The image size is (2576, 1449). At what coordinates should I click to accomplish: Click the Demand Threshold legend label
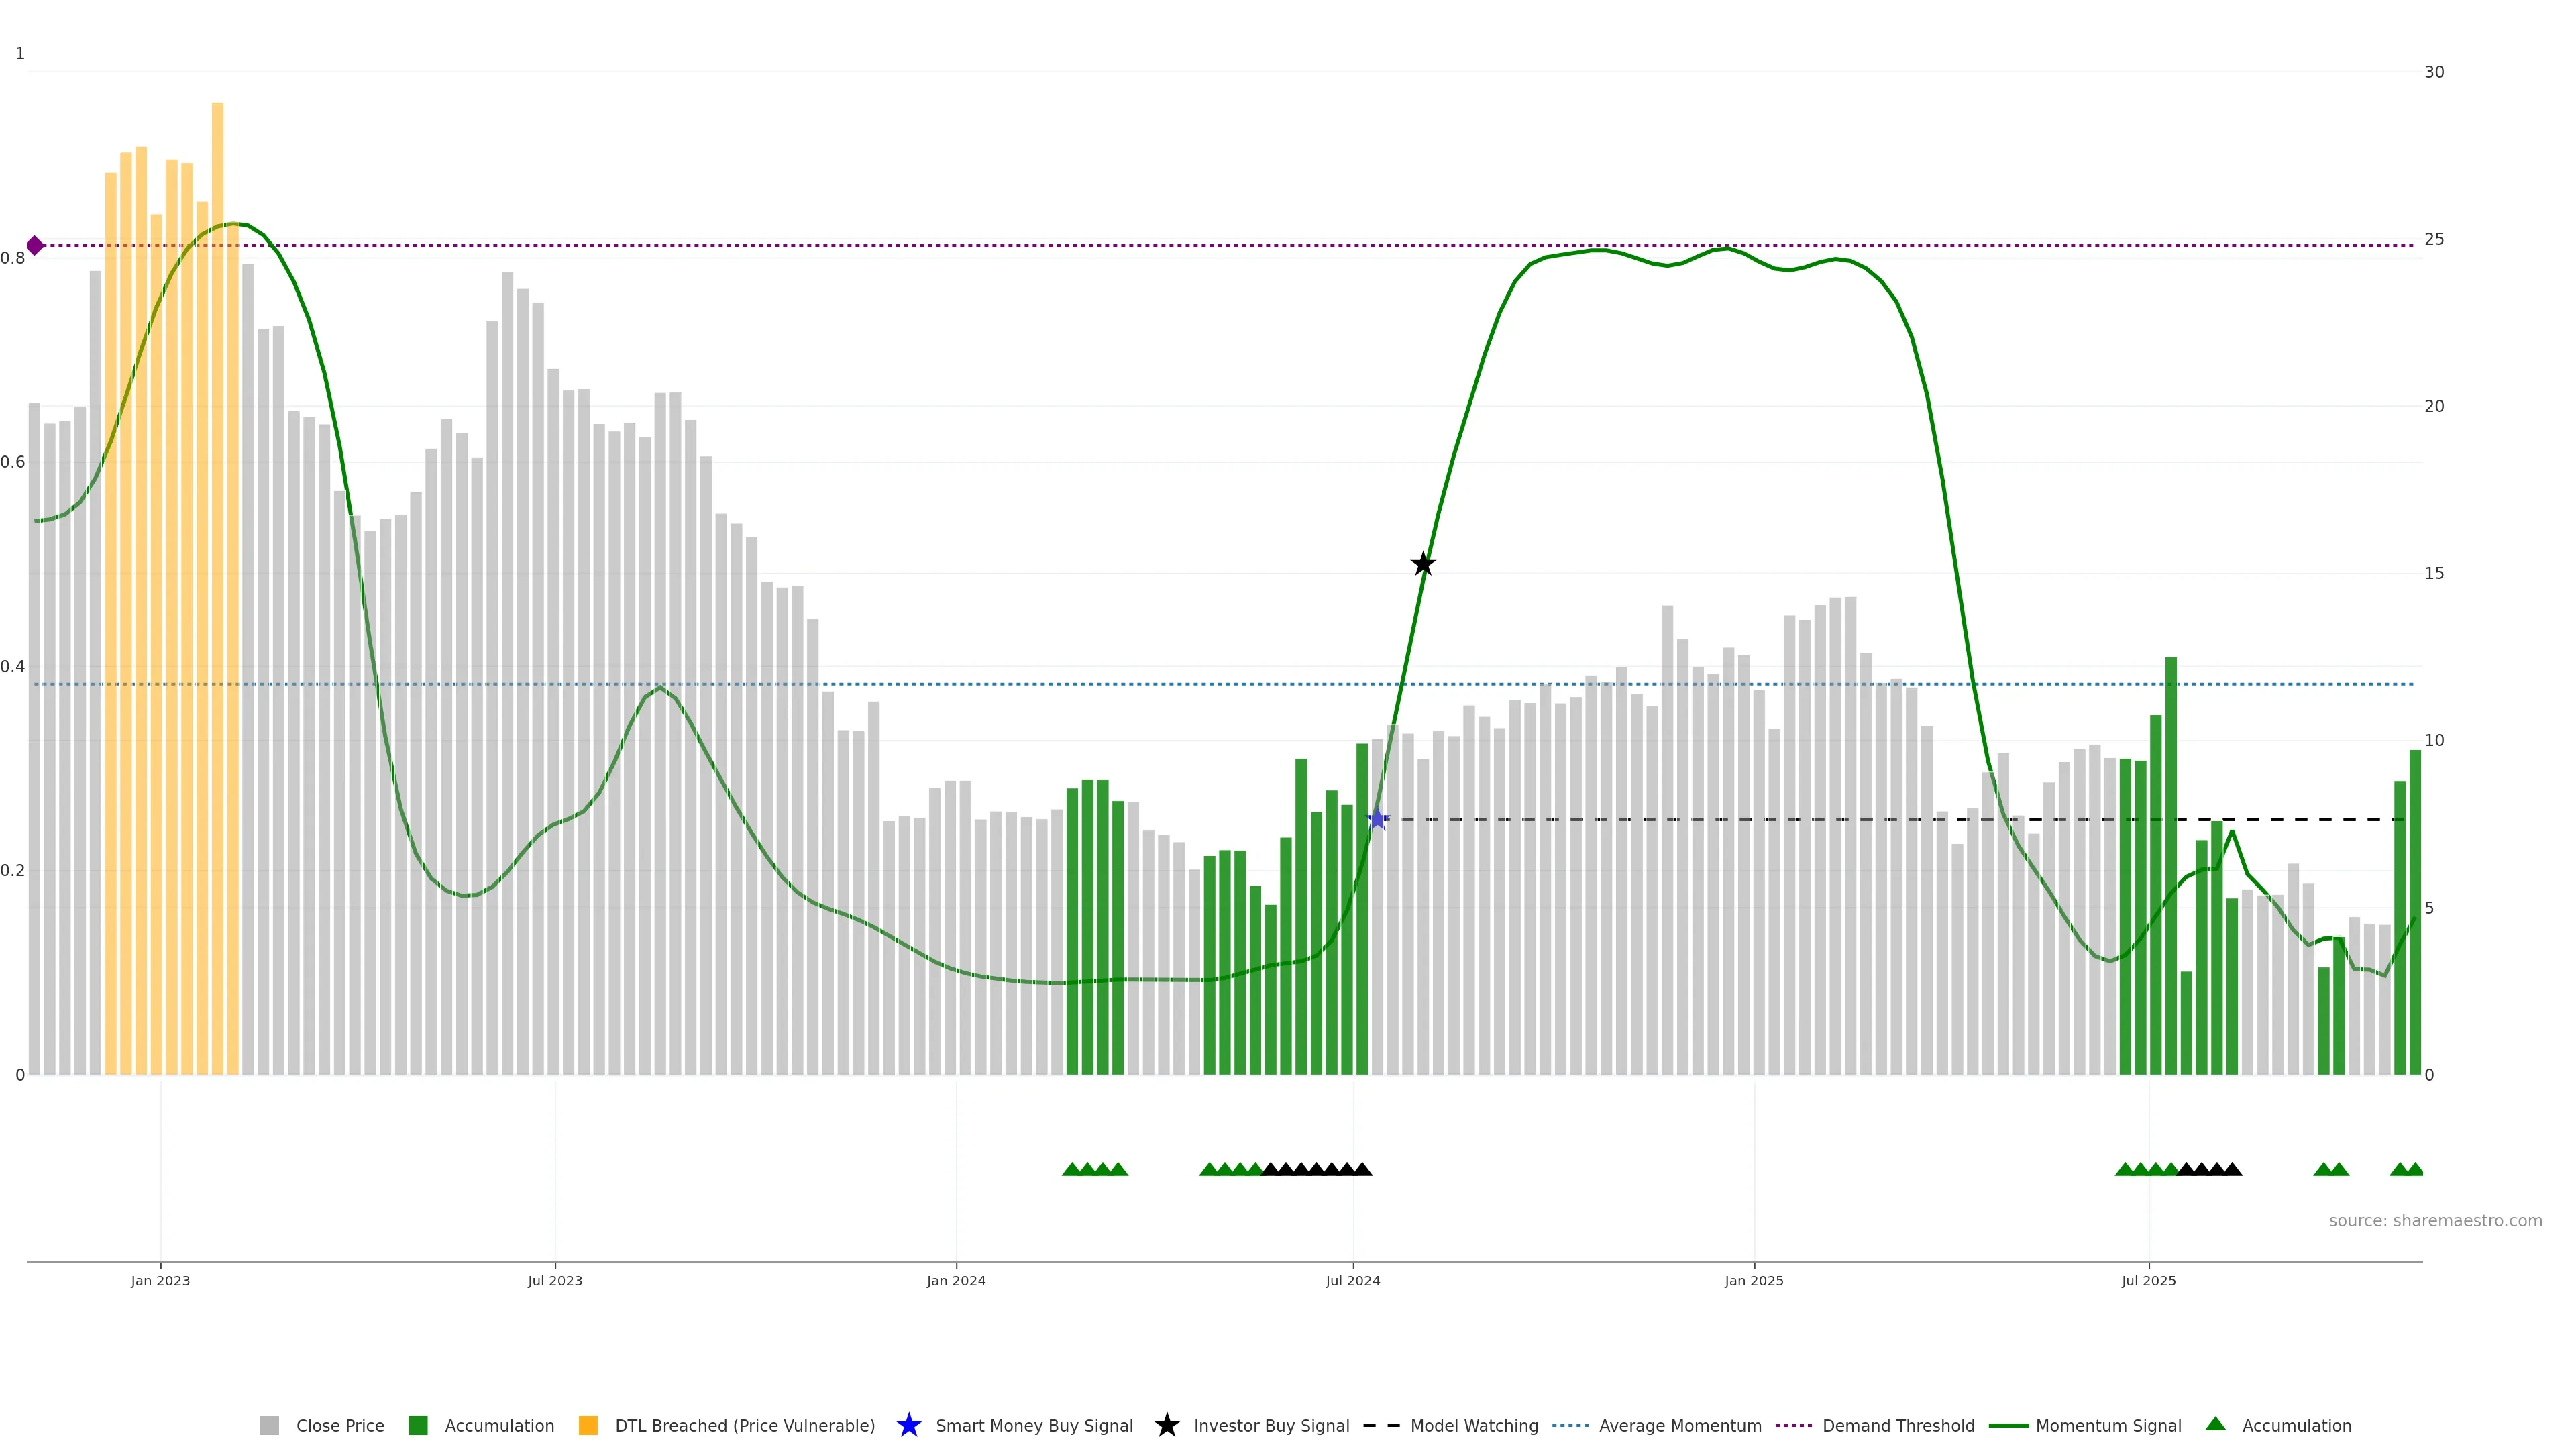click(x=1898, y=1425)
